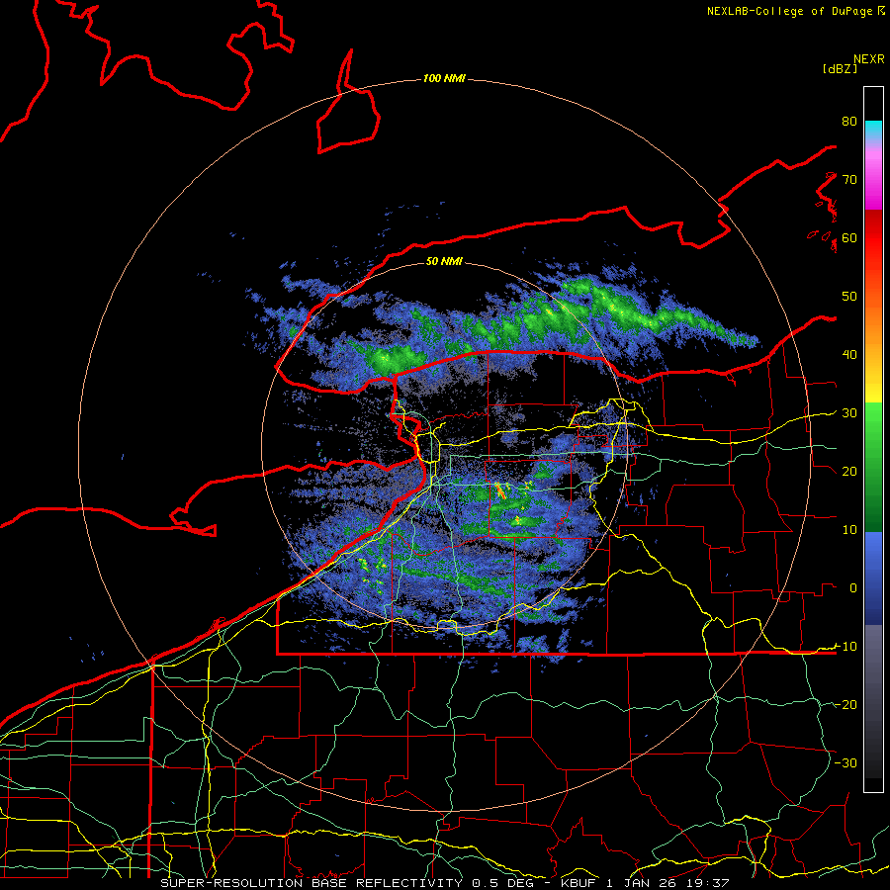Screen dimensions: 890x890
Task: Click the 30 value on dBZ scale
Action: coord(849,413)
